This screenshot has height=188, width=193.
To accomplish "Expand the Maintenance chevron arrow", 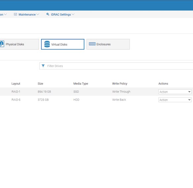I will point(38,14).
